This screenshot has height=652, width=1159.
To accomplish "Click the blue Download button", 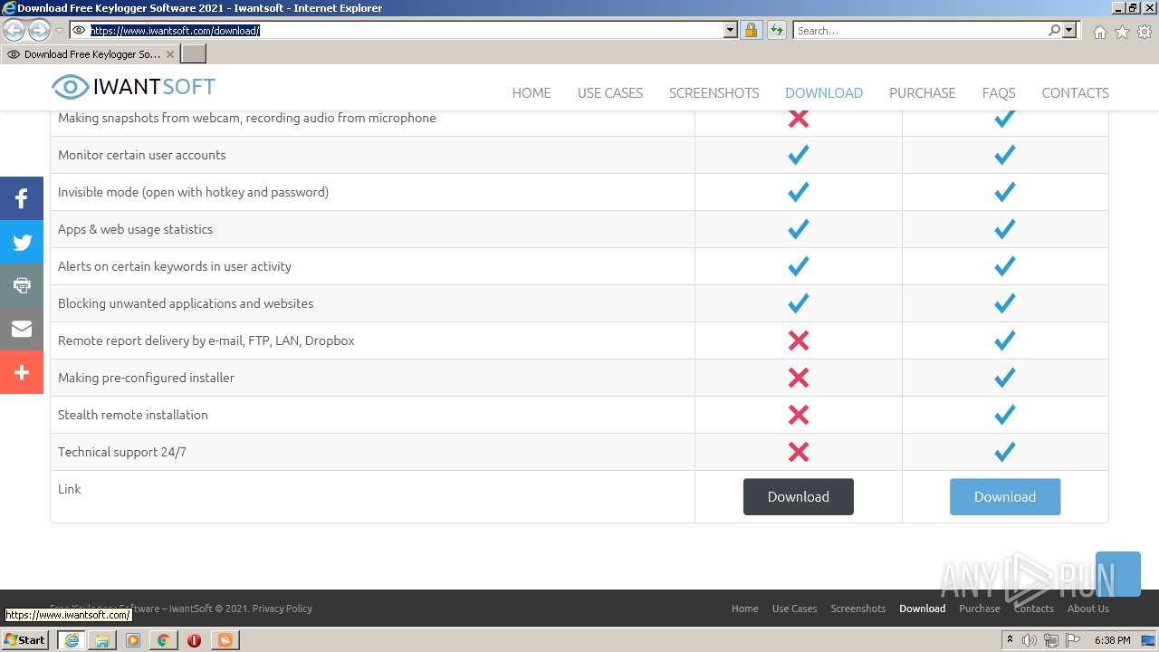I will [1005, 497].
